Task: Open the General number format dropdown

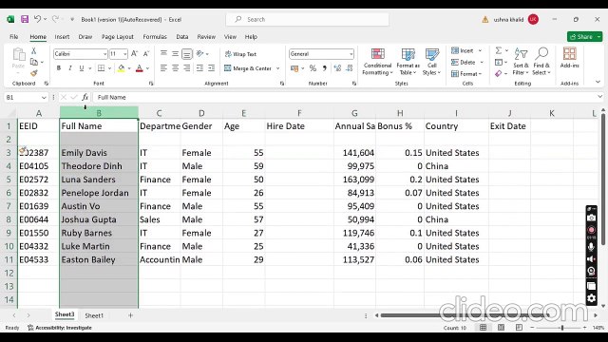Action: [x=351, y=54]
